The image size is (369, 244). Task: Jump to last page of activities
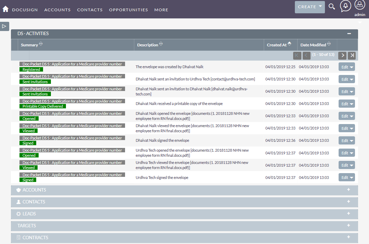point(352,55)
